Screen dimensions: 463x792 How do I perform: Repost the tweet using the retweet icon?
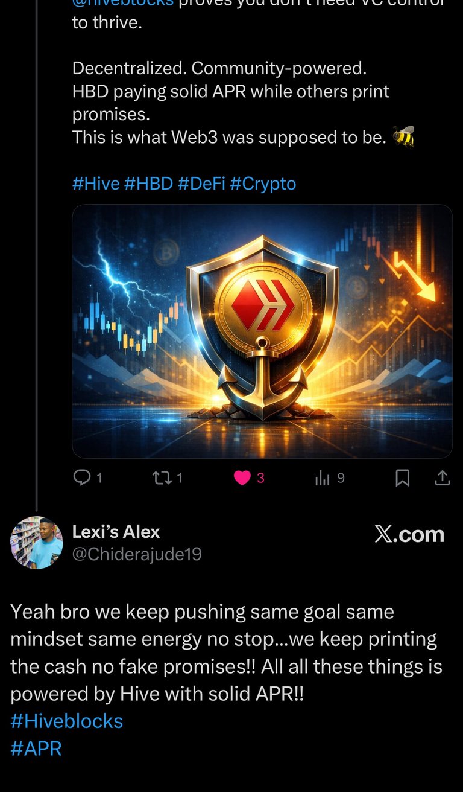(x=162, y=478)
